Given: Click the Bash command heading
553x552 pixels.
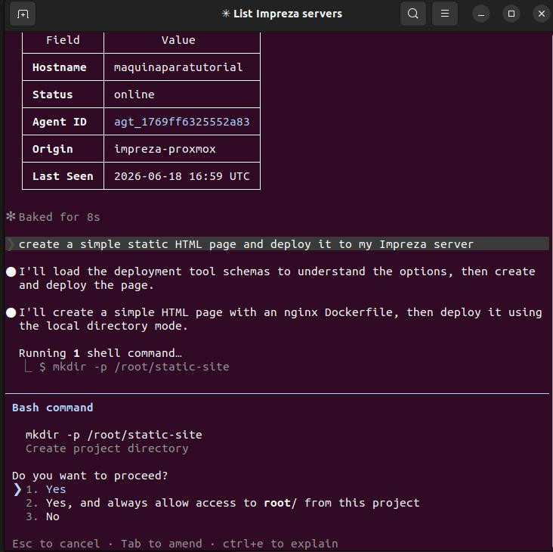Looking at the screenshot, I should point(53,408).
